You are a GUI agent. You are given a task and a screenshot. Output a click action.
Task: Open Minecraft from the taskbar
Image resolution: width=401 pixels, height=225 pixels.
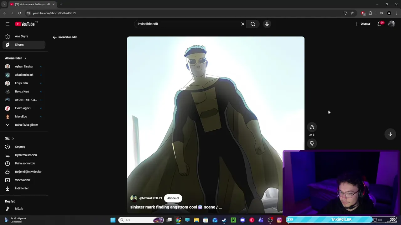coord(233,220)
